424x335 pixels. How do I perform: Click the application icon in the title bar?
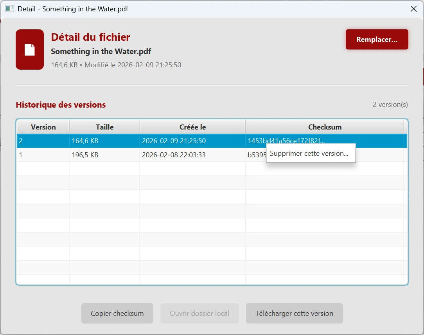(x=9, y=9)
